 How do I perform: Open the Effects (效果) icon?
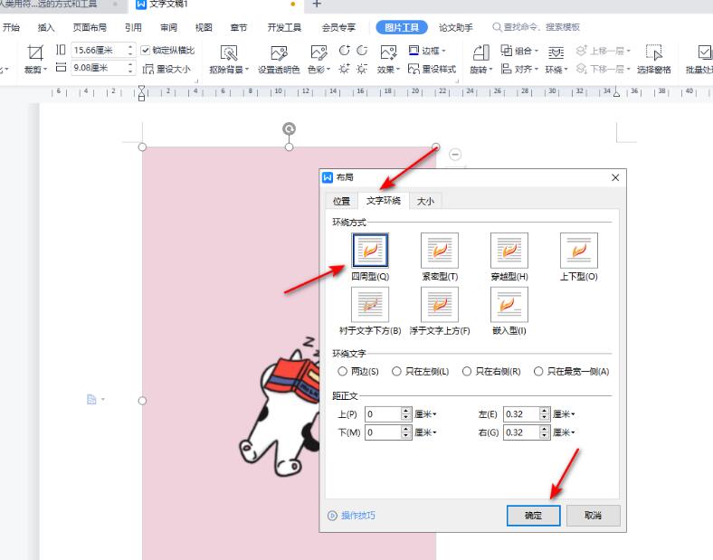[x=388, y=53]
